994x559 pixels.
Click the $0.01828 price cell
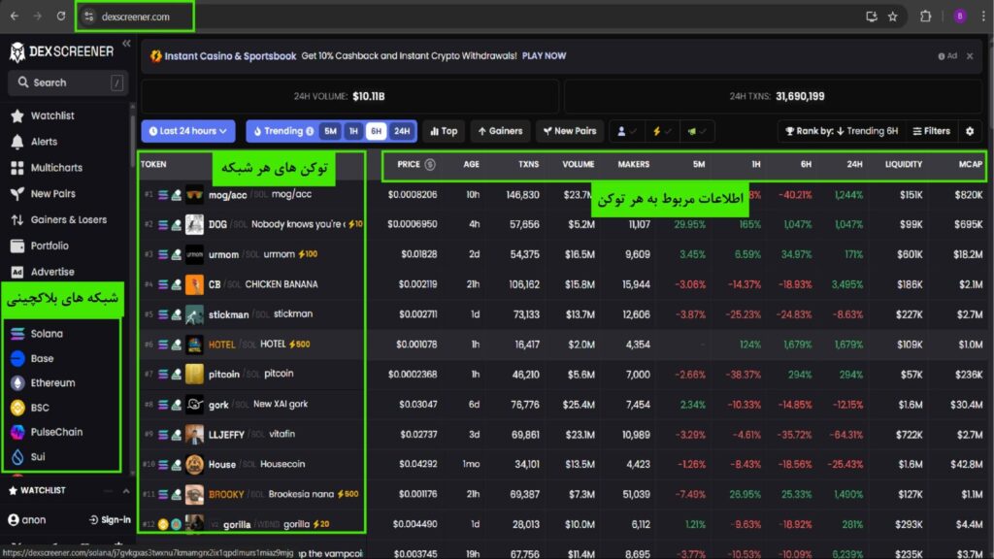pos(418,254)
